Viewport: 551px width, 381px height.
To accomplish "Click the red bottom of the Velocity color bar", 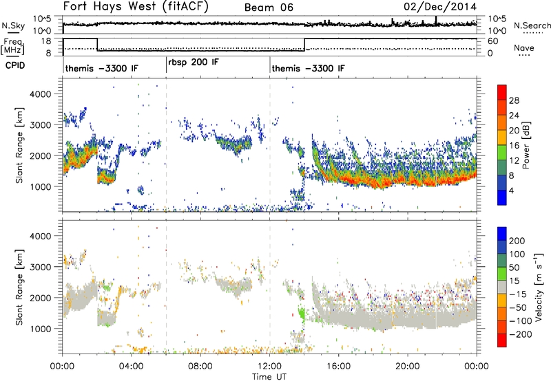I will tap(502, 340).
